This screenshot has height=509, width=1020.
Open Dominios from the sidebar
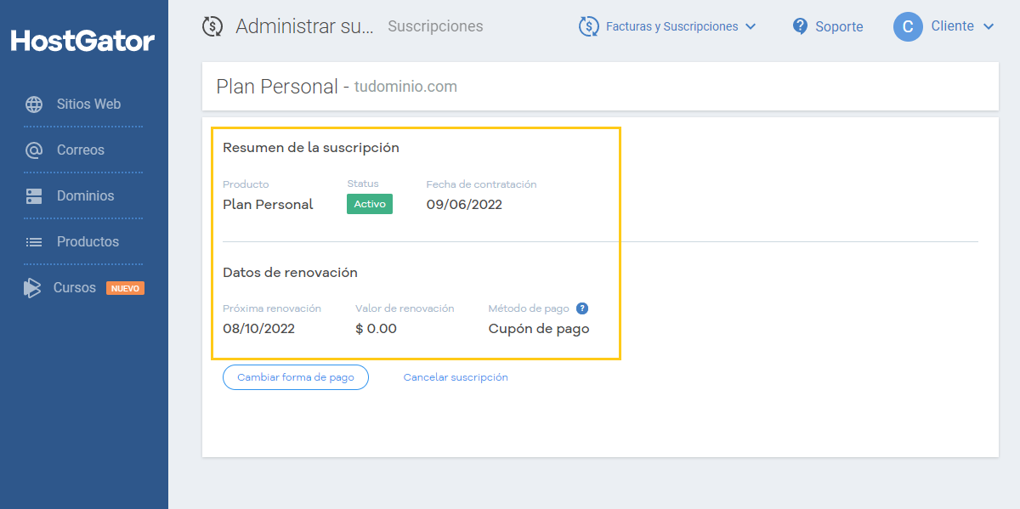pyautogui.click(x=83, y=196)
